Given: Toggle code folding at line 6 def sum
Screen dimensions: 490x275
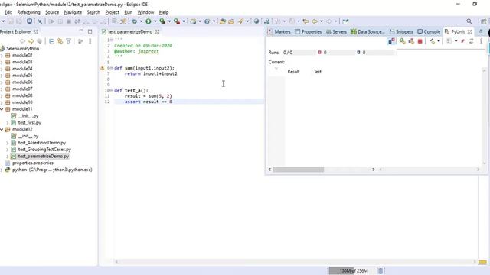Looking at the screenshot, I should (112, 68).
